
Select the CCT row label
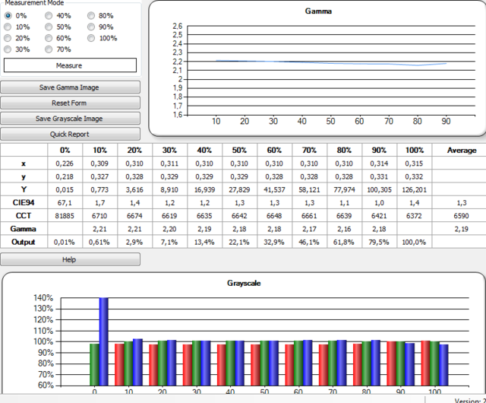pyautogui.click(x=24, y=215)
